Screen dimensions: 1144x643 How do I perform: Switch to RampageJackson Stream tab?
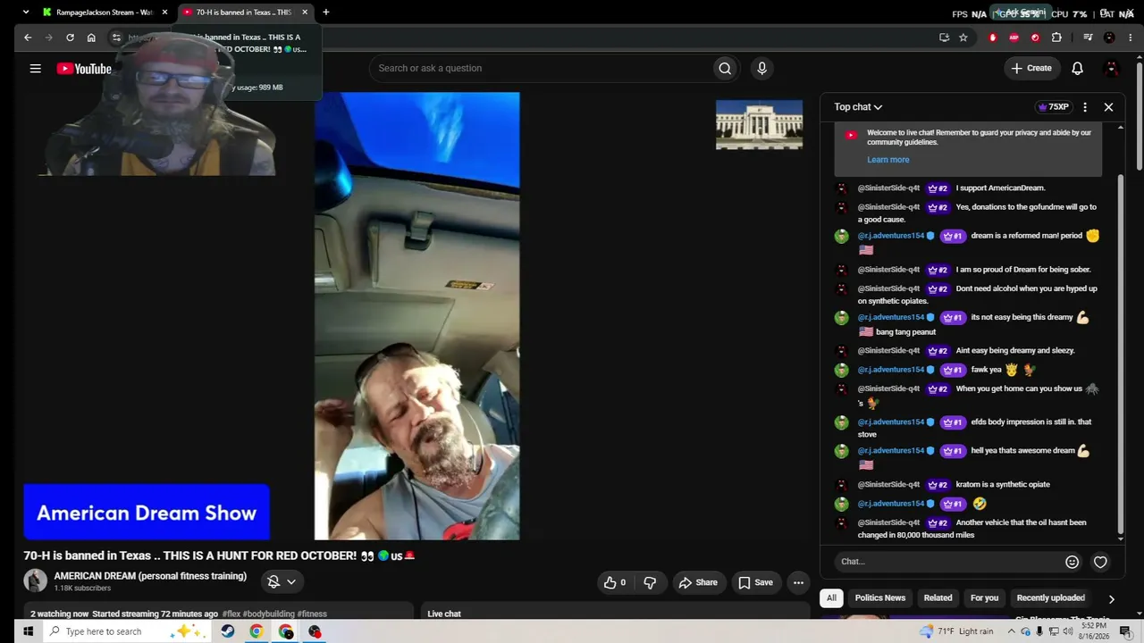click(105, 13)
